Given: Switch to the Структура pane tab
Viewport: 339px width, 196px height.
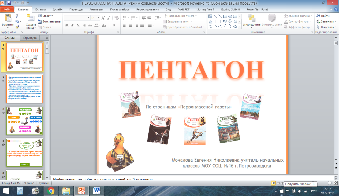Looking at the screenshot, I should (x=30, y=38).
